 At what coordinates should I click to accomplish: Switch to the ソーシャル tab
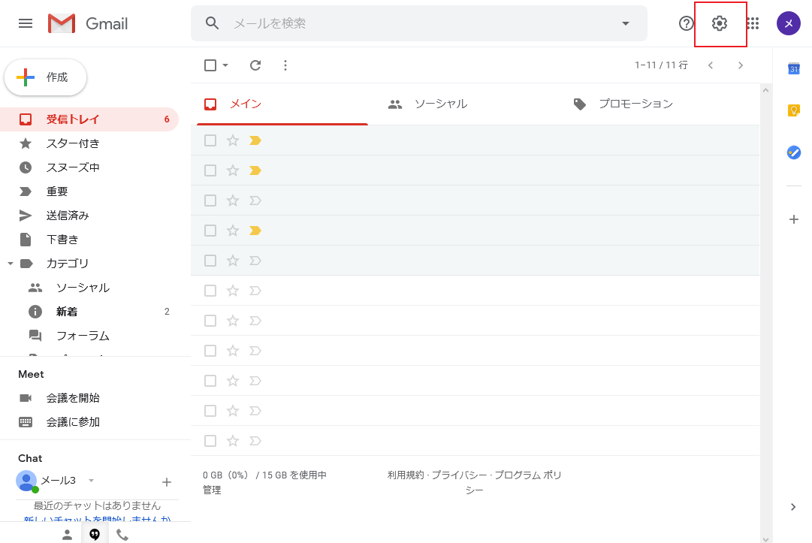440,104
